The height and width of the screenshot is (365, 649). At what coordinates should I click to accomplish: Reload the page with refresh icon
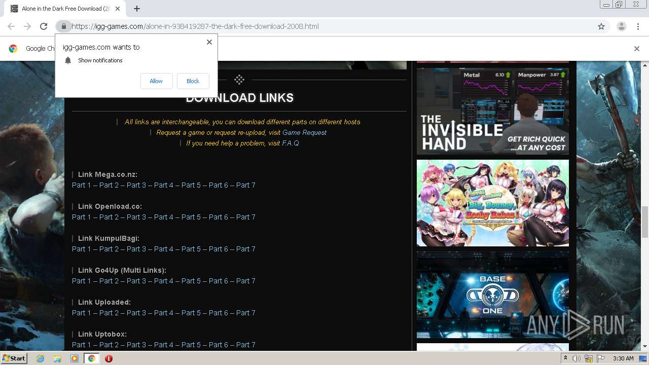pyautogui.click(x=44, y=26)
